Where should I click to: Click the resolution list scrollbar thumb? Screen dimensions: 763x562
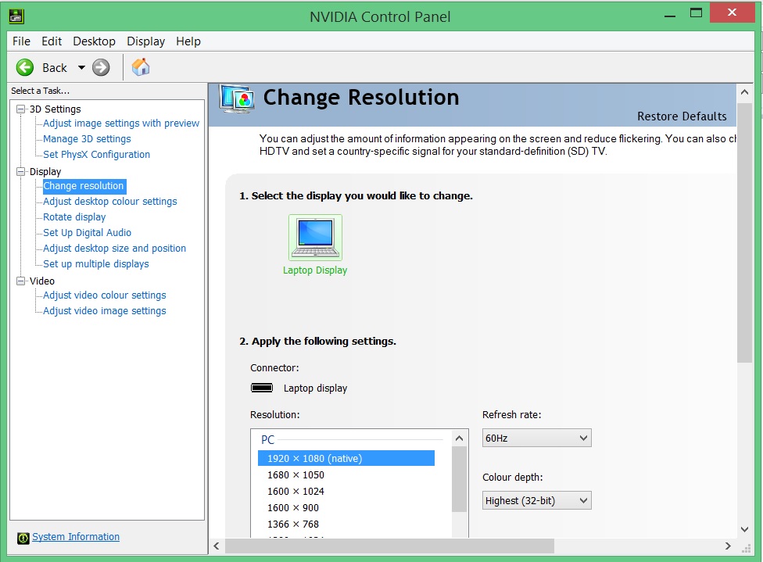point(460,479)
